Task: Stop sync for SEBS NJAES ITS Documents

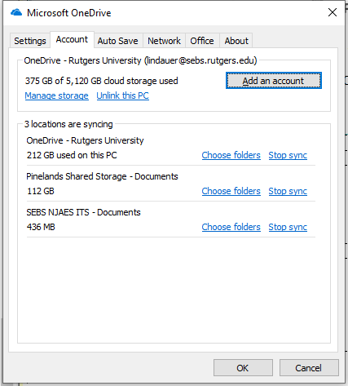Action: pos(288,227)
